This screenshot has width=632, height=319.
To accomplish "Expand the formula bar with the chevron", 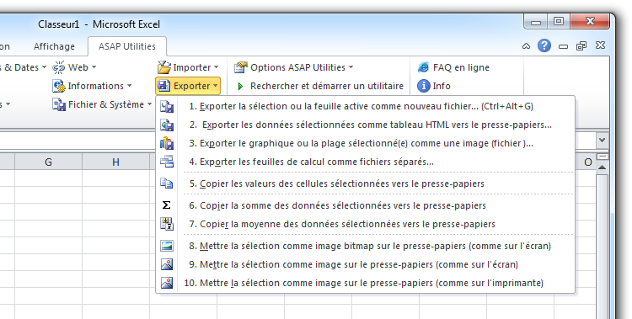I will [x=603, y=141].
